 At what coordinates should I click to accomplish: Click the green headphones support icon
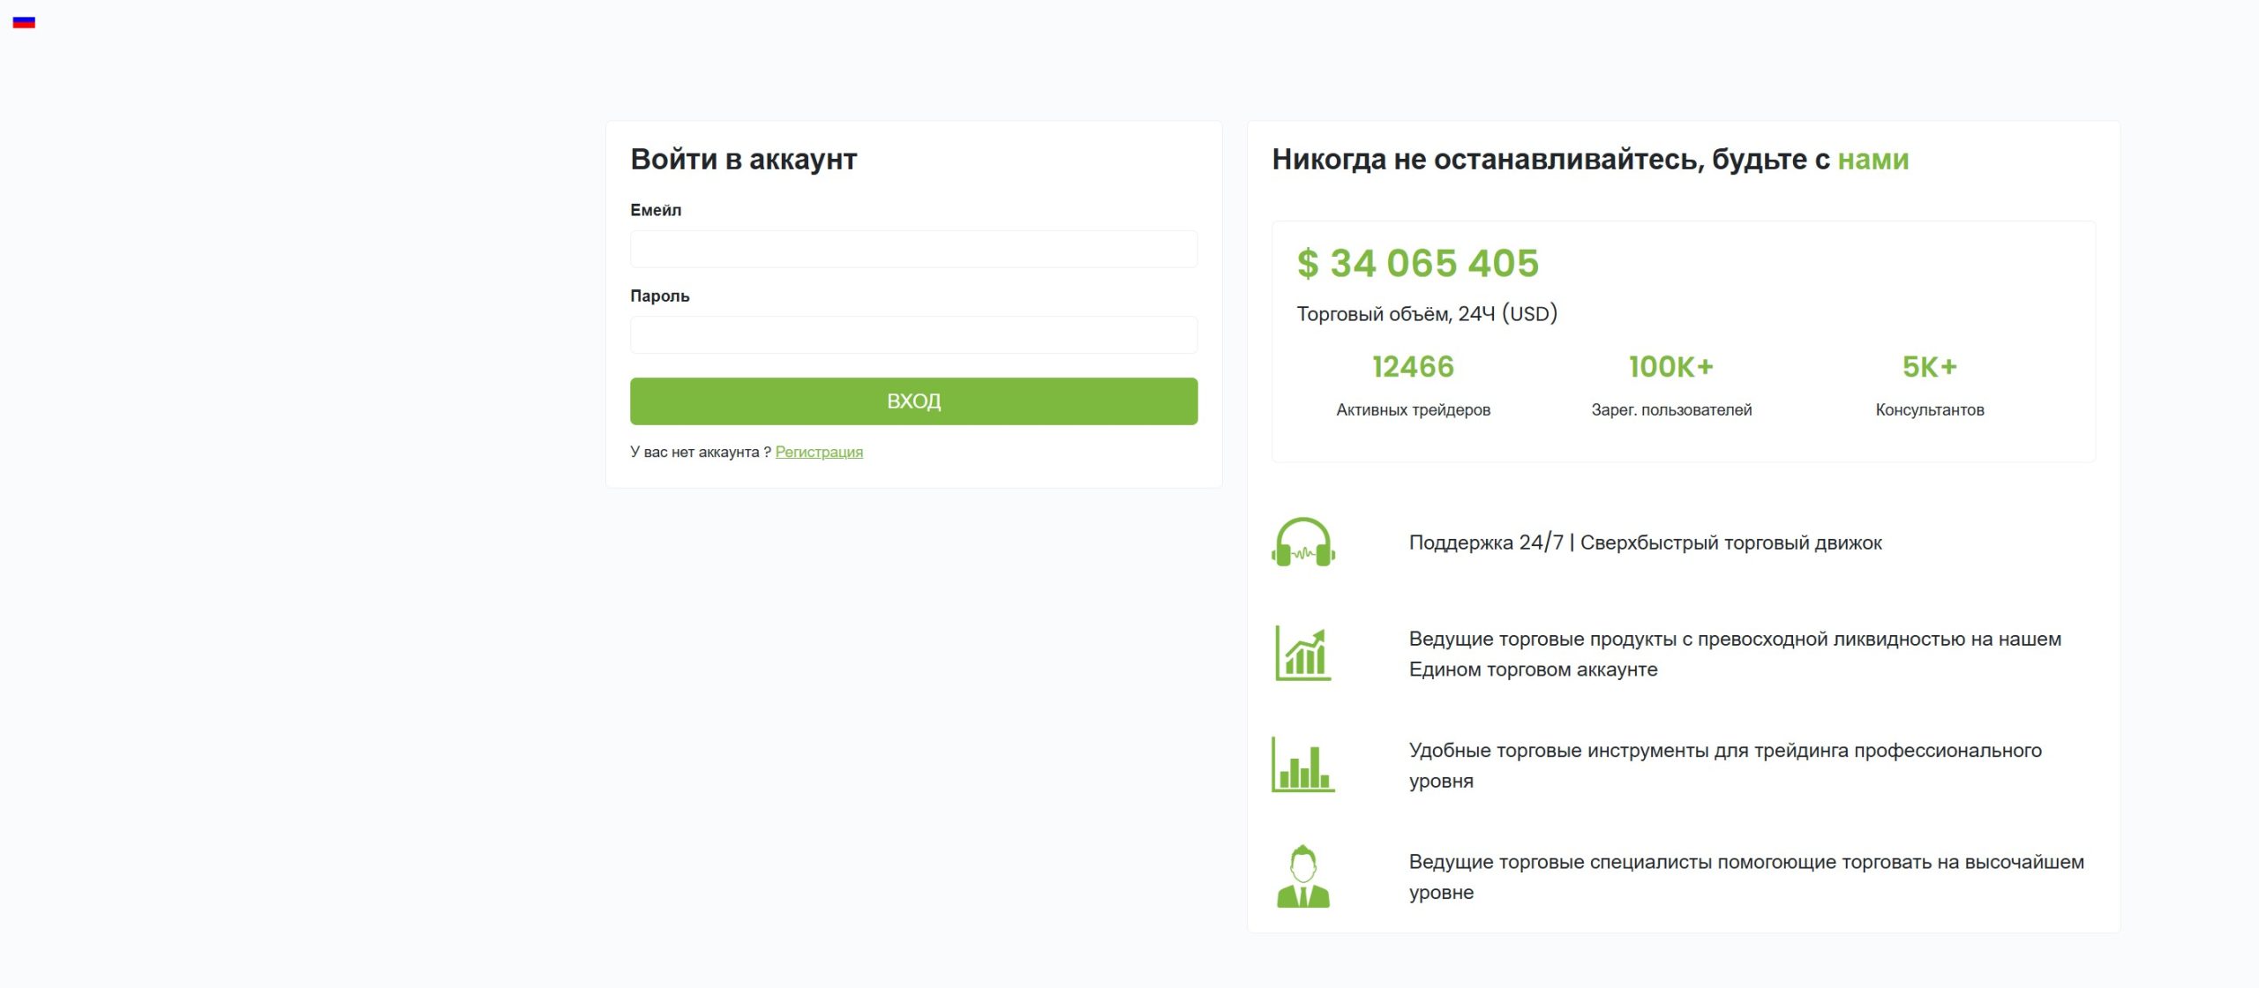tap(1302, 542)
